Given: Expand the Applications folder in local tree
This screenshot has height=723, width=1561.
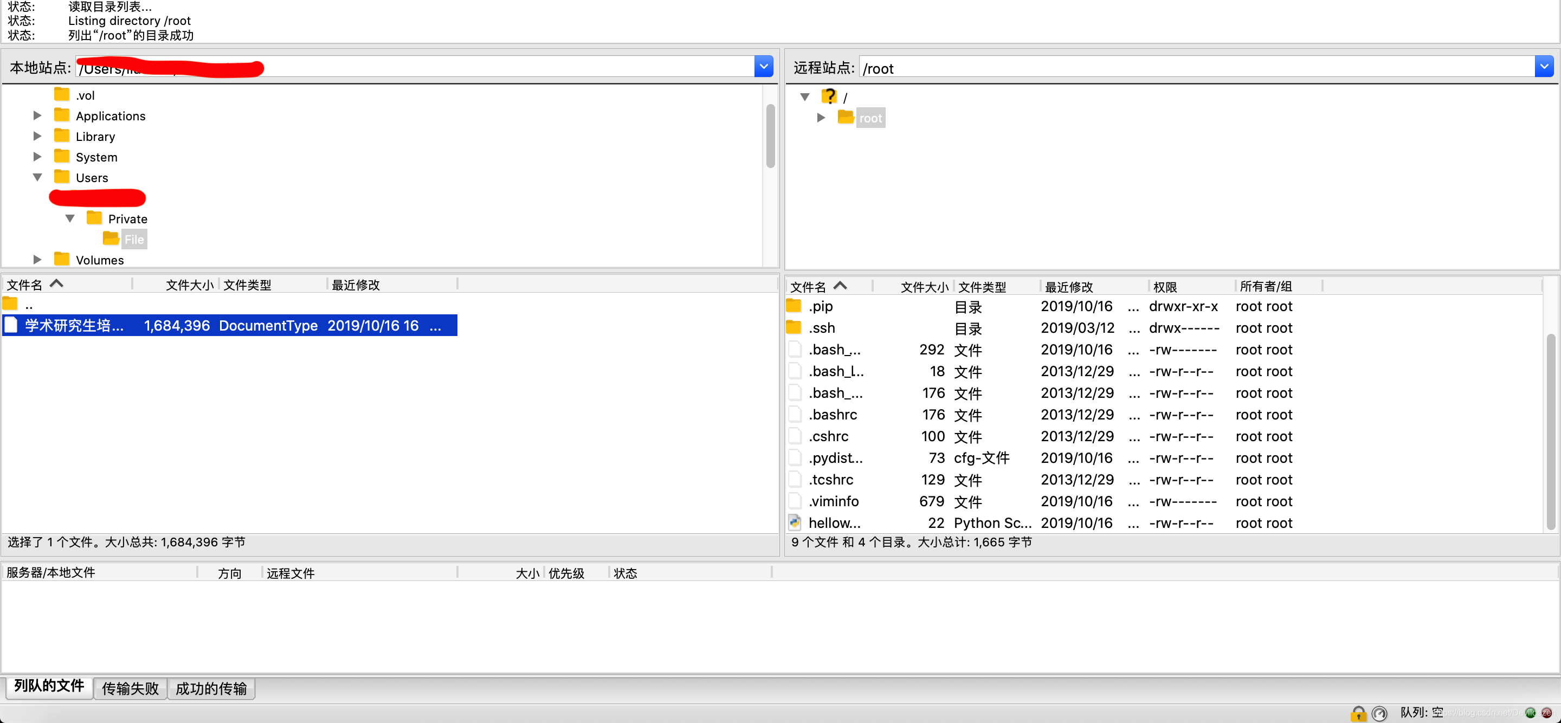Looking at the screenshot, I should [37, 115].
